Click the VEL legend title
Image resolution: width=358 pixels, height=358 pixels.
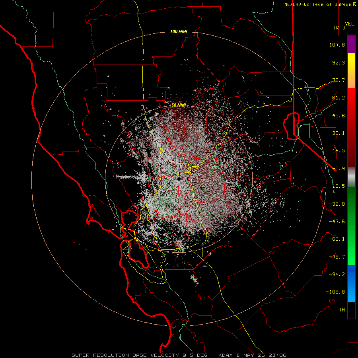[x=349, y=24]
